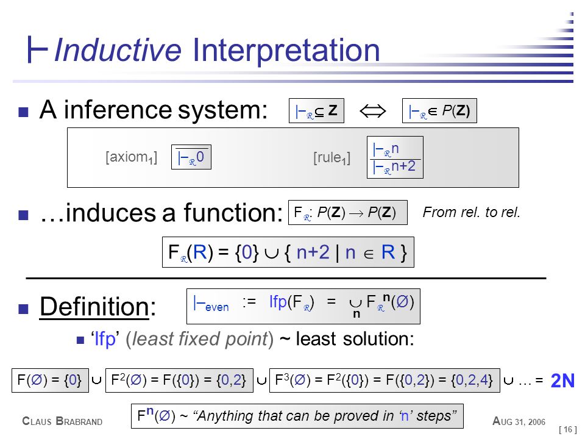The width and height of the screenshot is (585, 439).
Task: Click the bullet before 'Definition'
Action: click(24, 309)
